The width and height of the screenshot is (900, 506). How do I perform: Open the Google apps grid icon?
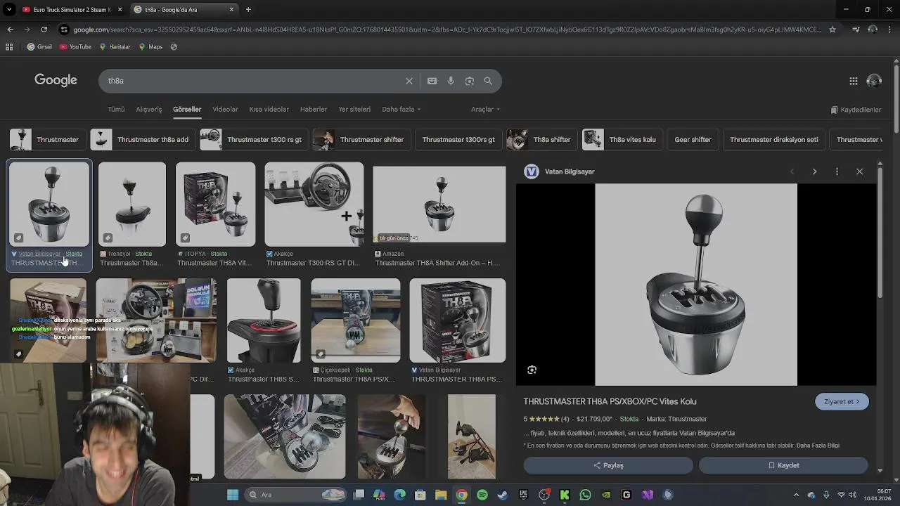(x=853, y=81)
